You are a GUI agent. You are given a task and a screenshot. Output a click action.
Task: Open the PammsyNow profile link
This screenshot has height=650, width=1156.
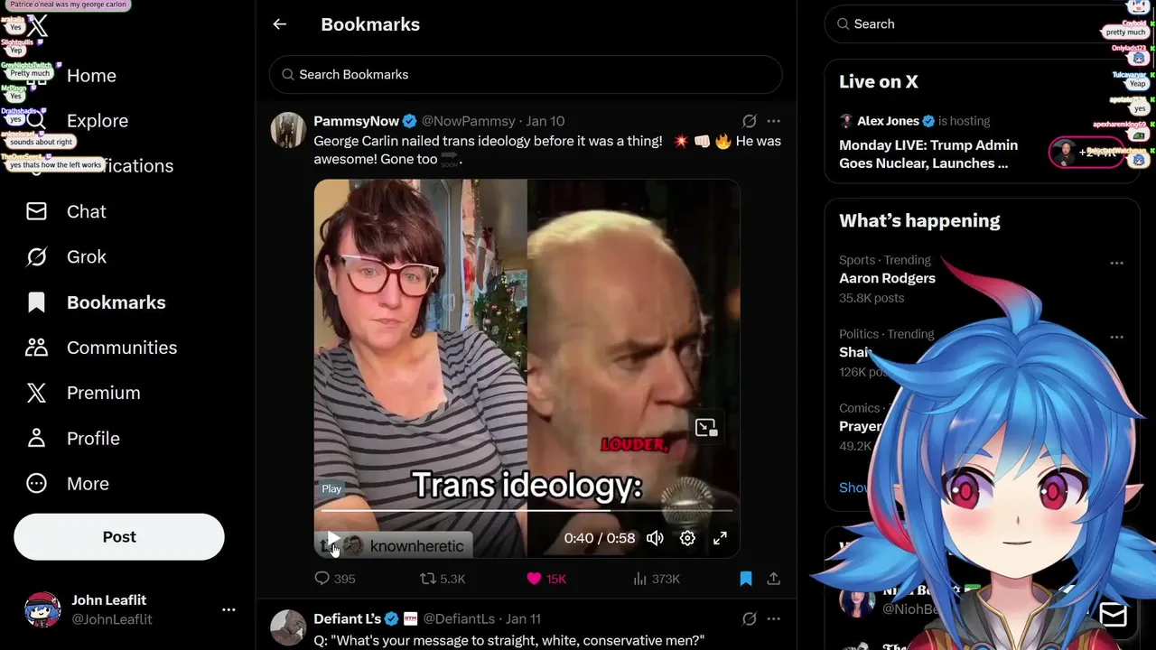pyautogui.click(x=356, y=121)
